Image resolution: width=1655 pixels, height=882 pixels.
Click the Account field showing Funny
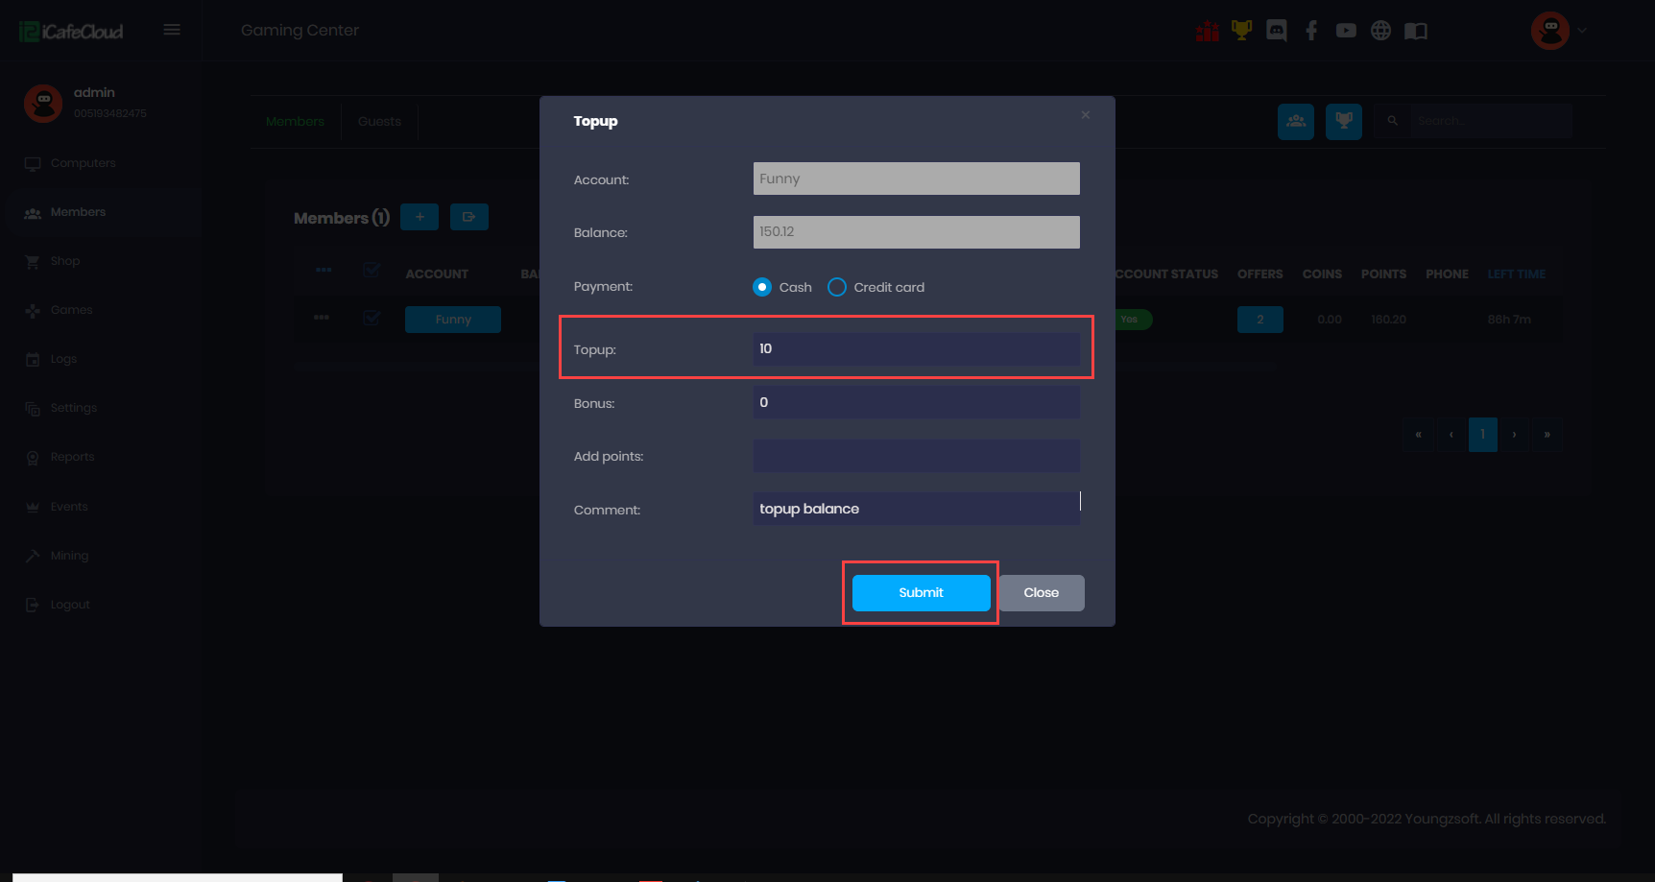tap(917, 179)
